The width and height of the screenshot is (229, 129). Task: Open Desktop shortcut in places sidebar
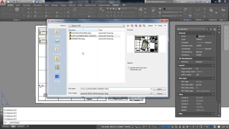click(57, 78)
